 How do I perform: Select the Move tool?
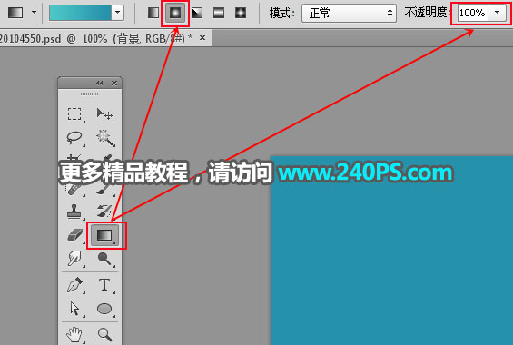click(x=104, y=114)
